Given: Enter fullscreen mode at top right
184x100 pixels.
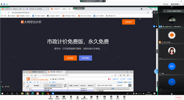Looking at the screenshot, I should (x=183, y=4).
